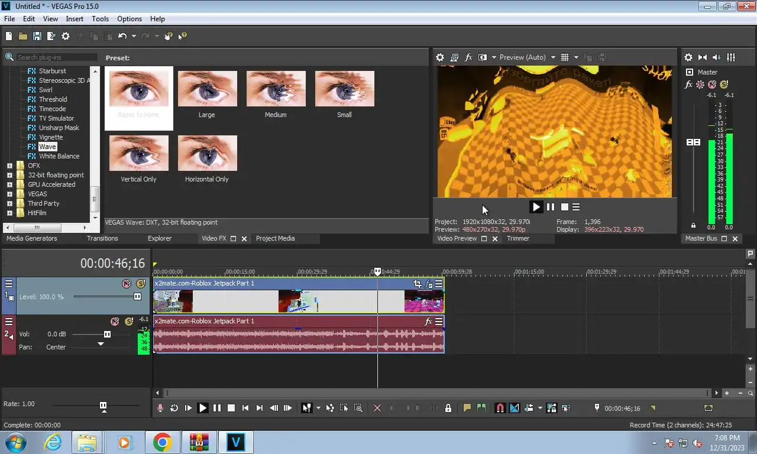Switch to the Trimmer tab
Screen dimensions: 757x454
click(518, 238)
